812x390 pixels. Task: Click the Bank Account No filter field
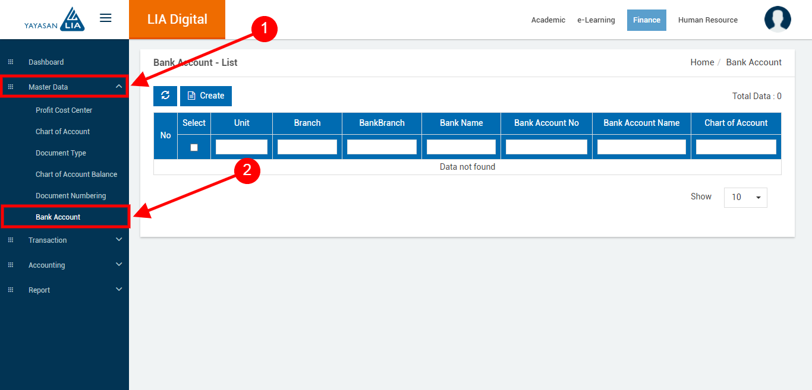(546, 147)
